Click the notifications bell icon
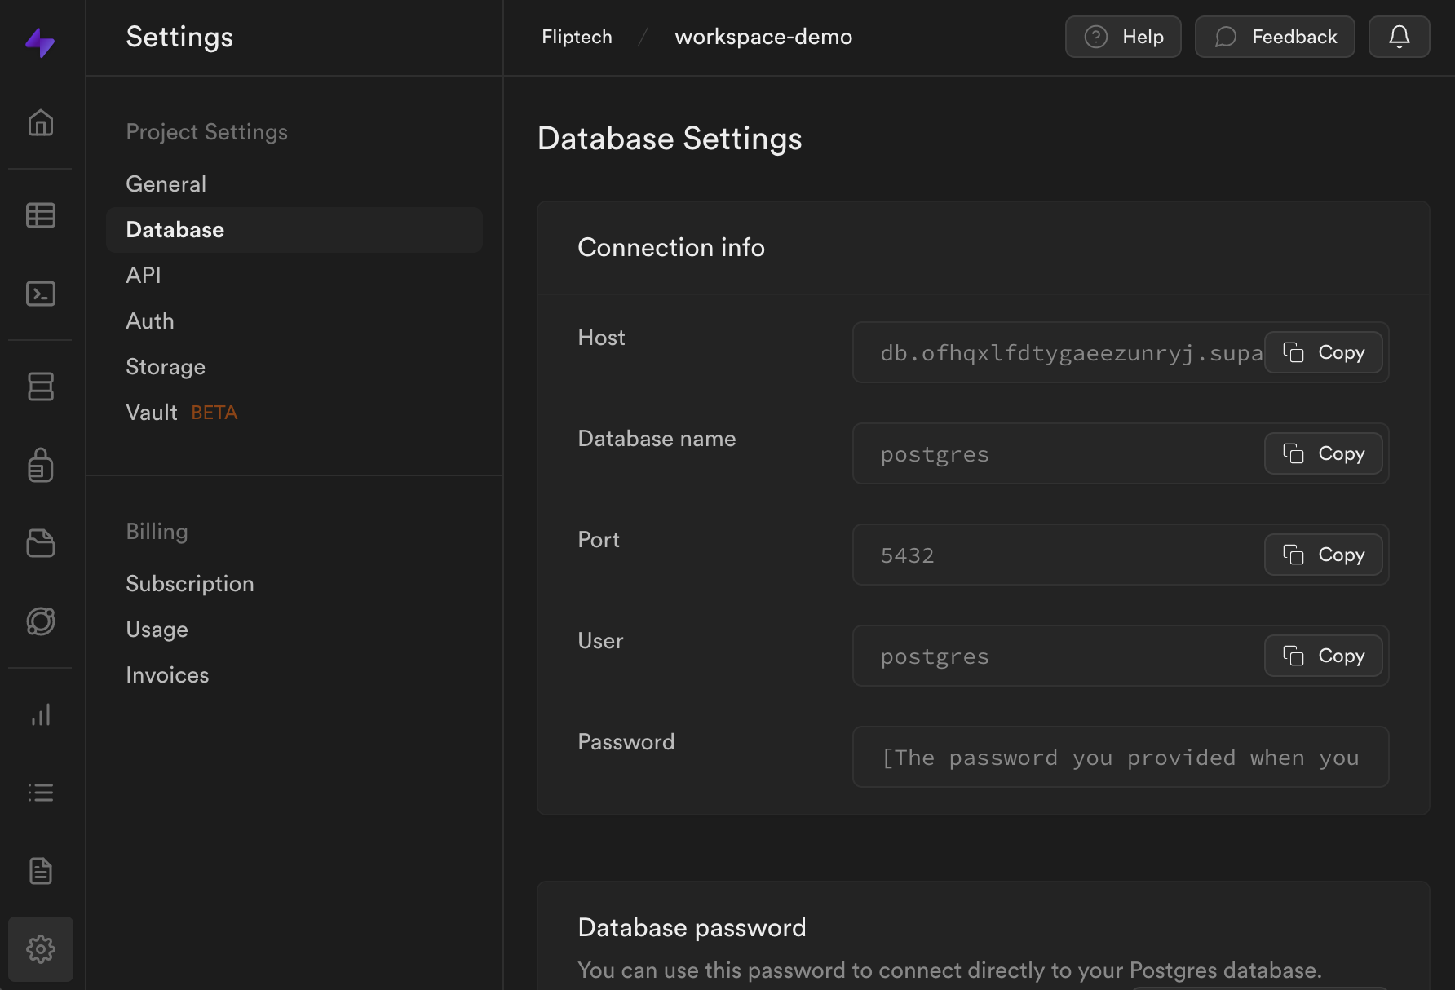This screenshot has width=1455, height=990. coord(1399,37)
